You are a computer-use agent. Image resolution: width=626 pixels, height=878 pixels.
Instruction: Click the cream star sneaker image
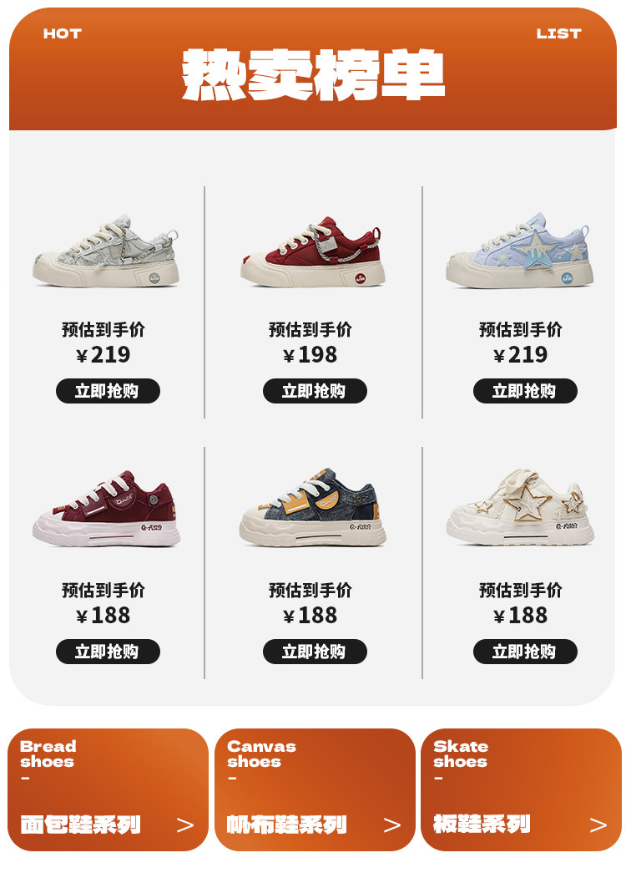point(520,508)
